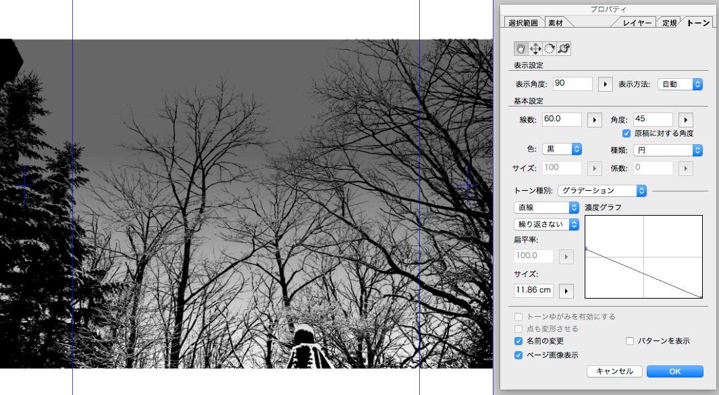Open arrow menu beside 11.86 cm field
719x395 pixels.
coord(566,291)
